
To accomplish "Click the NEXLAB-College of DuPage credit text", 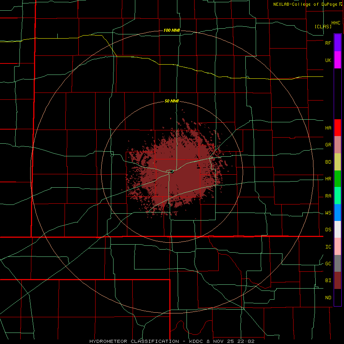I will (x=305, y=4).
